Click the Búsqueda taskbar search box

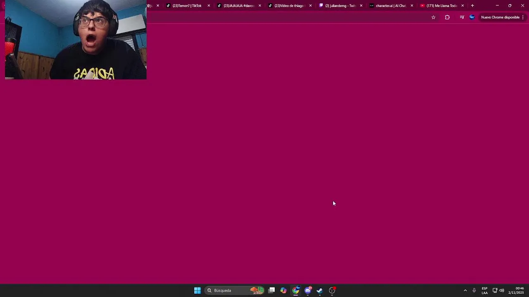coord(235,290)
